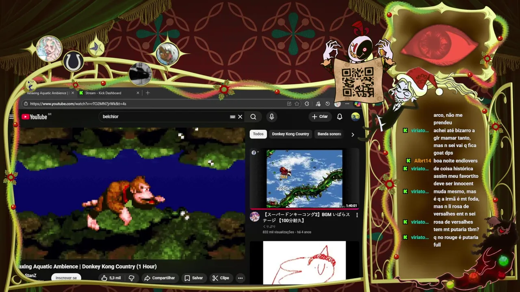The image size is (520, 292).
Task: Select the Banda sonora chip
Action: point(329,134)
